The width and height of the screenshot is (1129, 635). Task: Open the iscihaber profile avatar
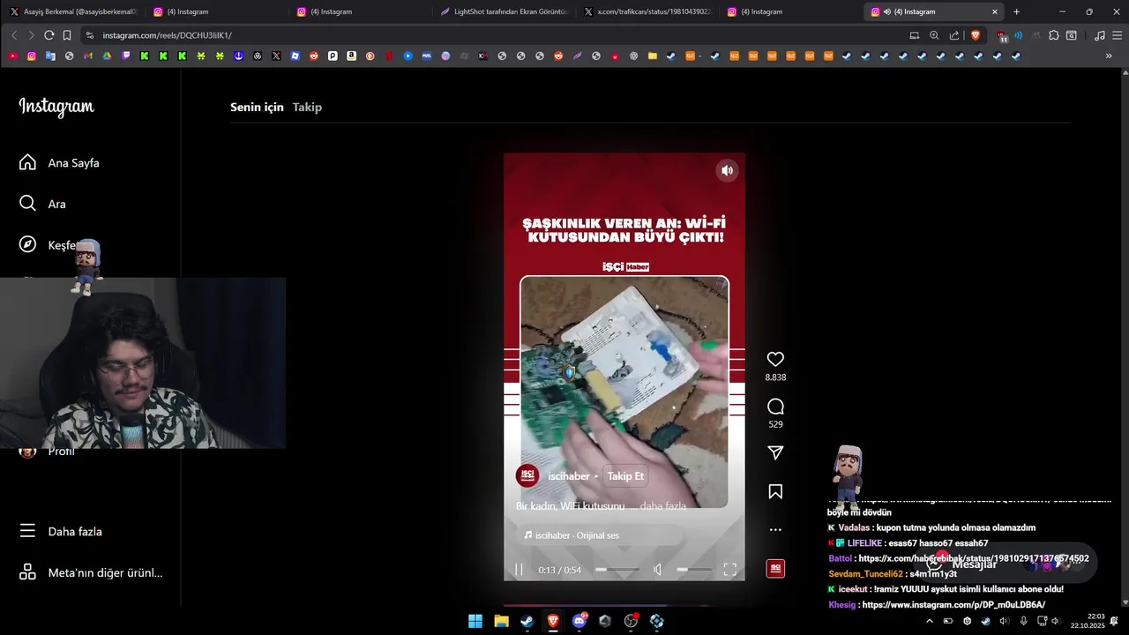click(527, 475)
